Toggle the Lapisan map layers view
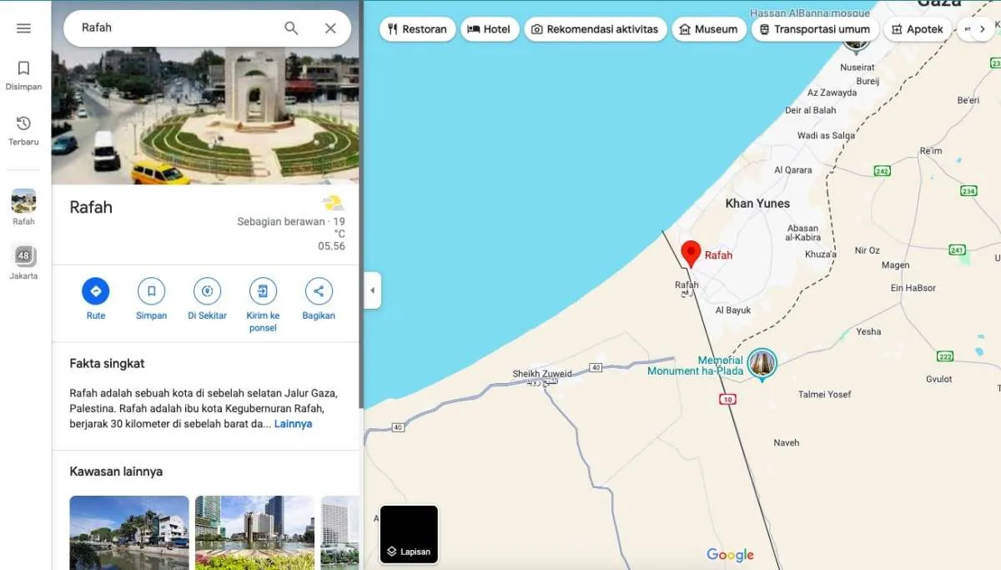 408,534
